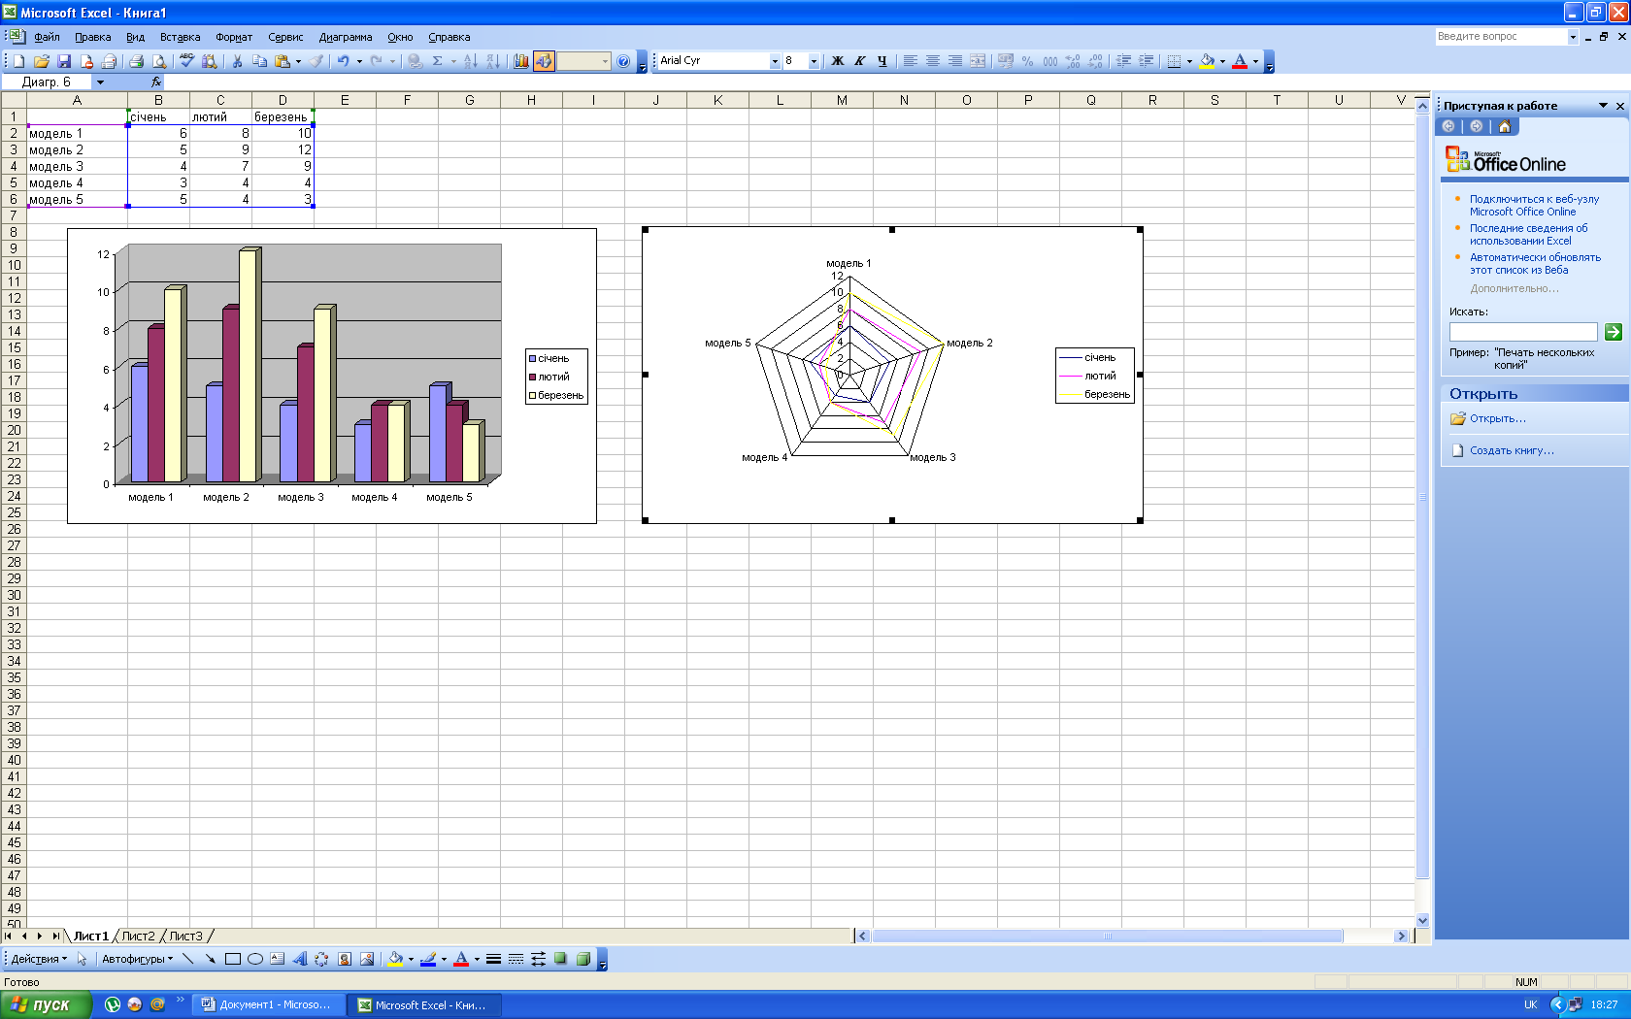Insert a text box from drawing toolbar
Image resolution: width=1631 pixels, height=1019 pixels.
click(277, 959)
